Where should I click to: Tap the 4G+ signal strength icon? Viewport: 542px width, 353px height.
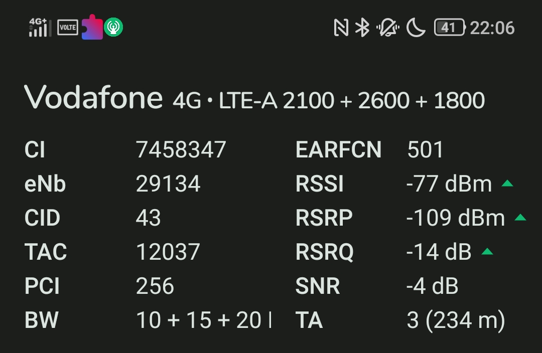click(40, 27)
